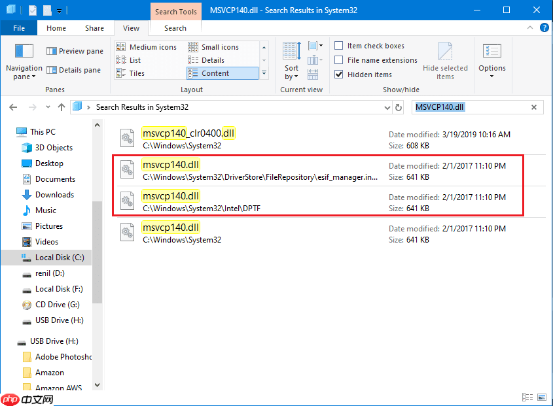Select the Content layout option
The width and height of the screenshot is (553, 406).
[223, 73]
